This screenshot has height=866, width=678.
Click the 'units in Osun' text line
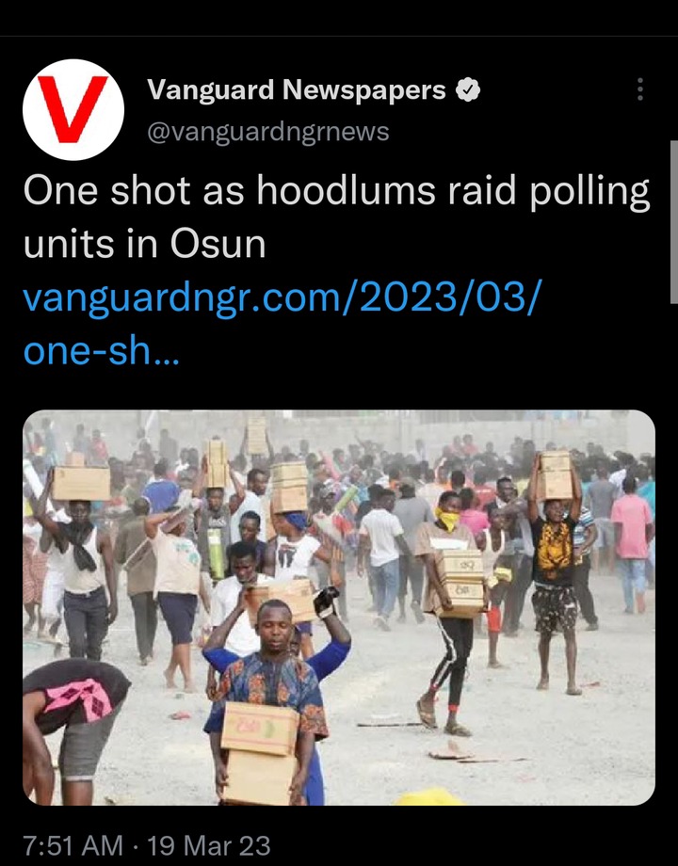pos(145,245)
